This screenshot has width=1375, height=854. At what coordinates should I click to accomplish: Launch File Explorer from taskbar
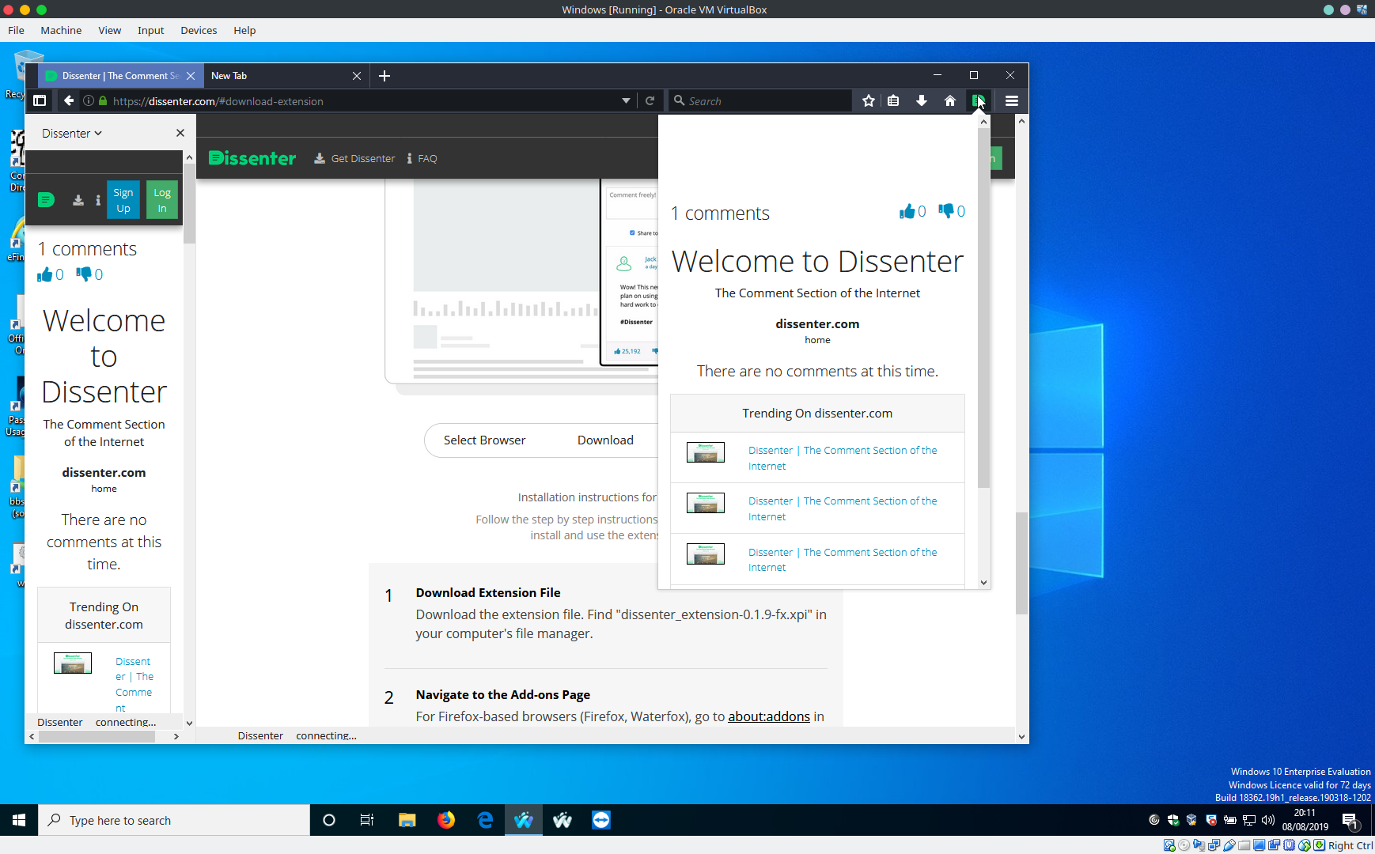pyautogui.click(x=407, y=820)
